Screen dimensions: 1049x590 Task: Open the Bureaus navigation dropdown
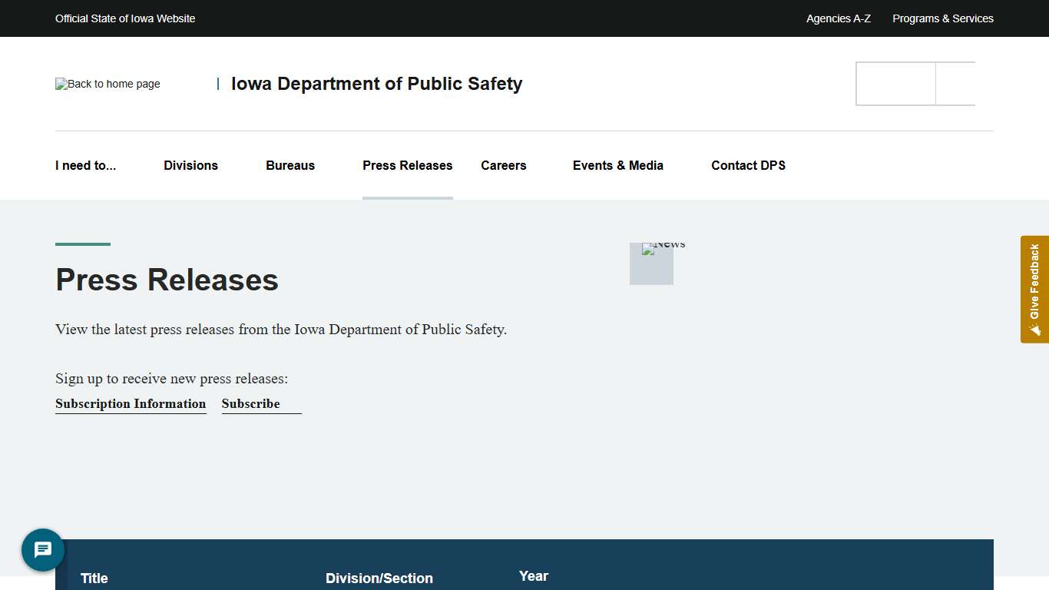click(290, 165)
